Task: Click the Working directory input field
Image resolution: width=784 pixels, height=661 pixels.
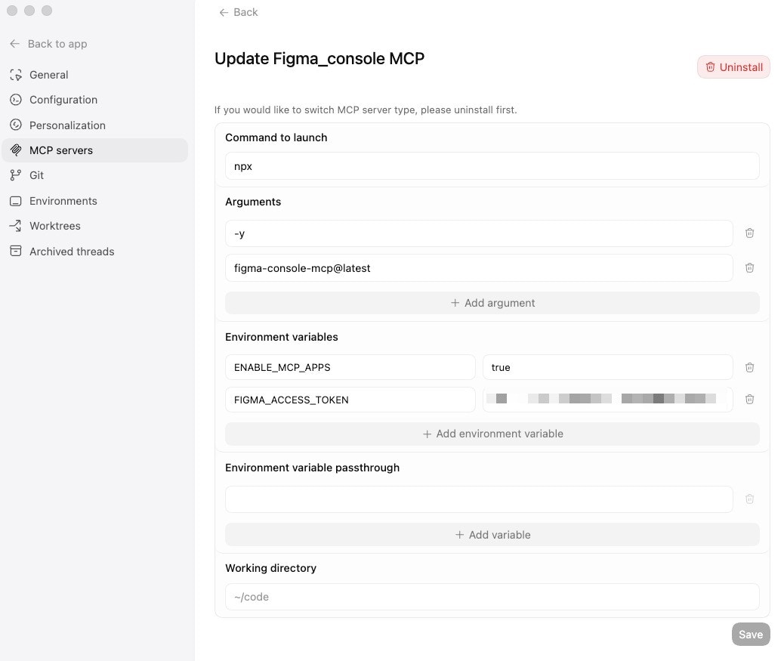Action: (x=492, y=597)
